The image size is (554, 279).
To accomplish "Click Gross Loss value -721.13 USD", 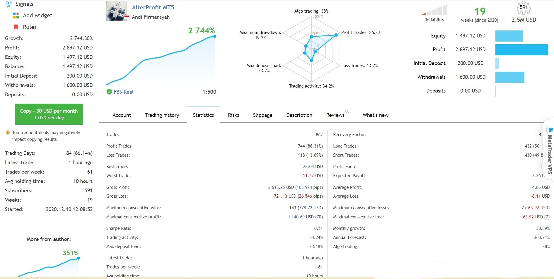I will tap(284, 196).
